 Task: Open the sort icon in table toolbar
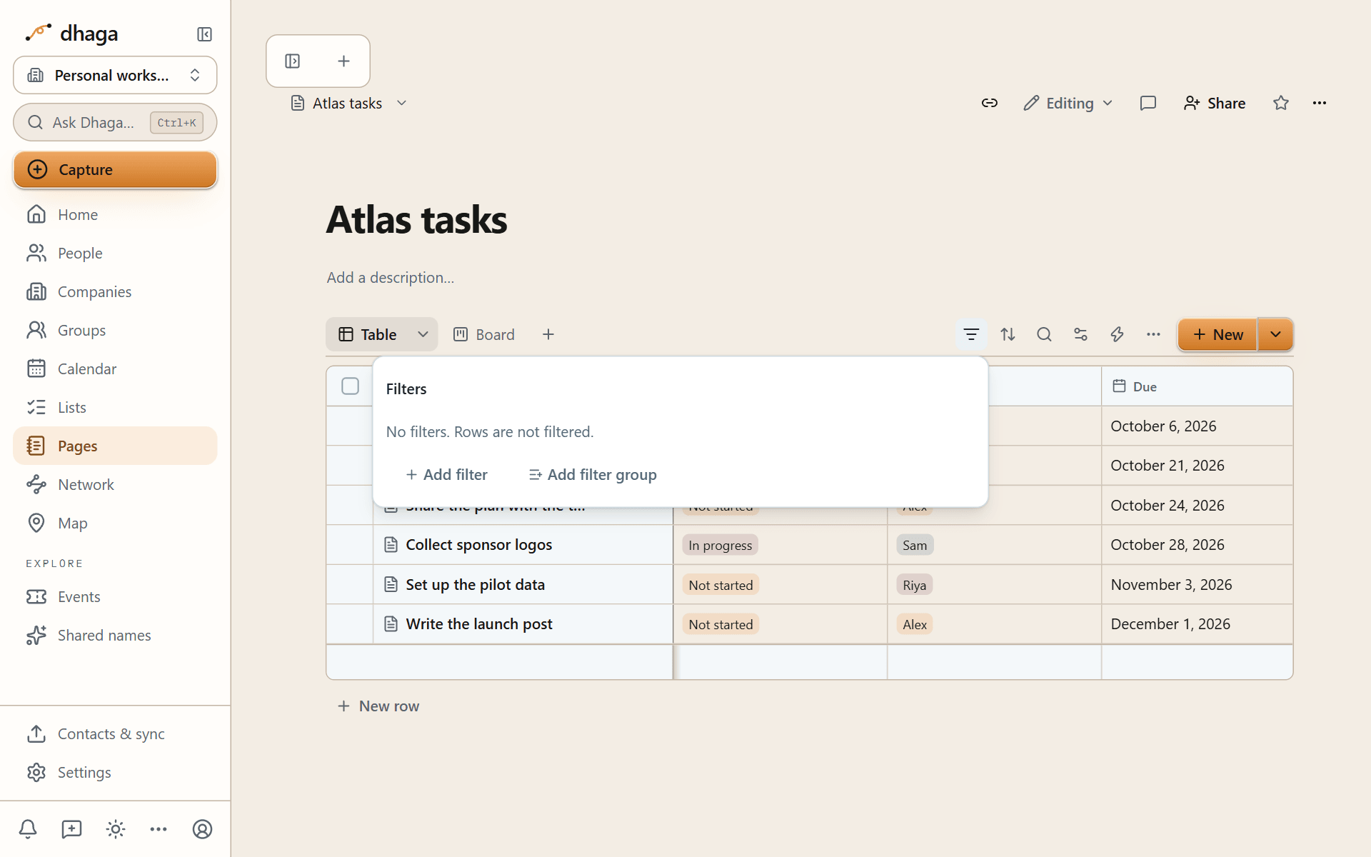click(x=1008, y=334)
